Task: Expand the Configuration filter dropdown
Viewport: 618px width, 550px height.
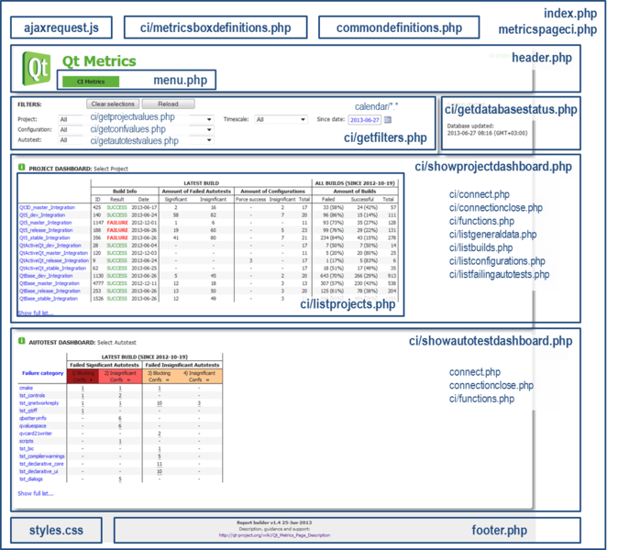Action: [210, 130]
